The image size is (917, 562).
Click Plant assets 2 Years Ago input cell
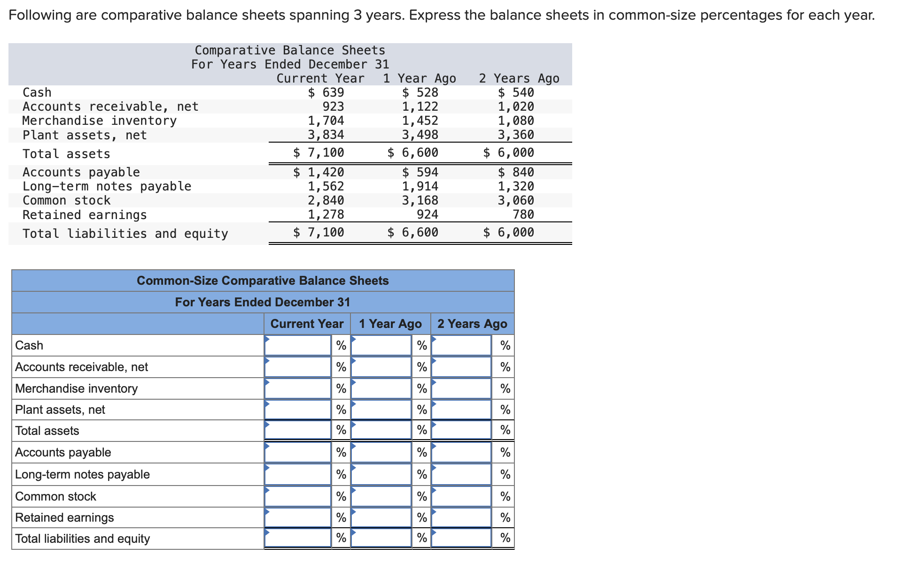[x=461, y=409]
